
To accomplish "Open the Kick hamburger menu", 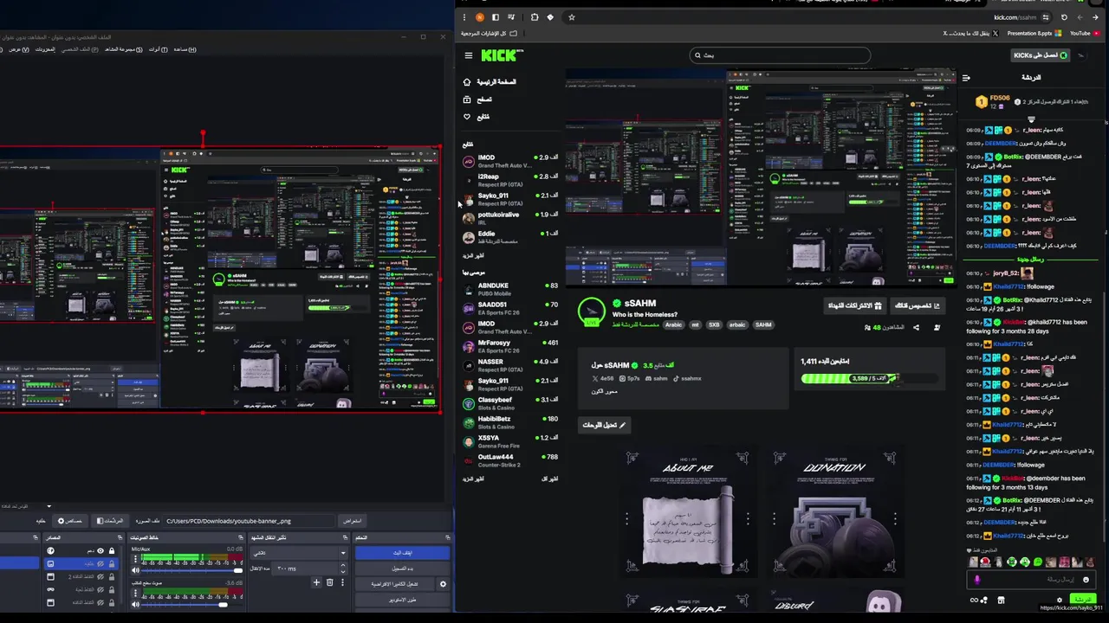I will [468, 55].
